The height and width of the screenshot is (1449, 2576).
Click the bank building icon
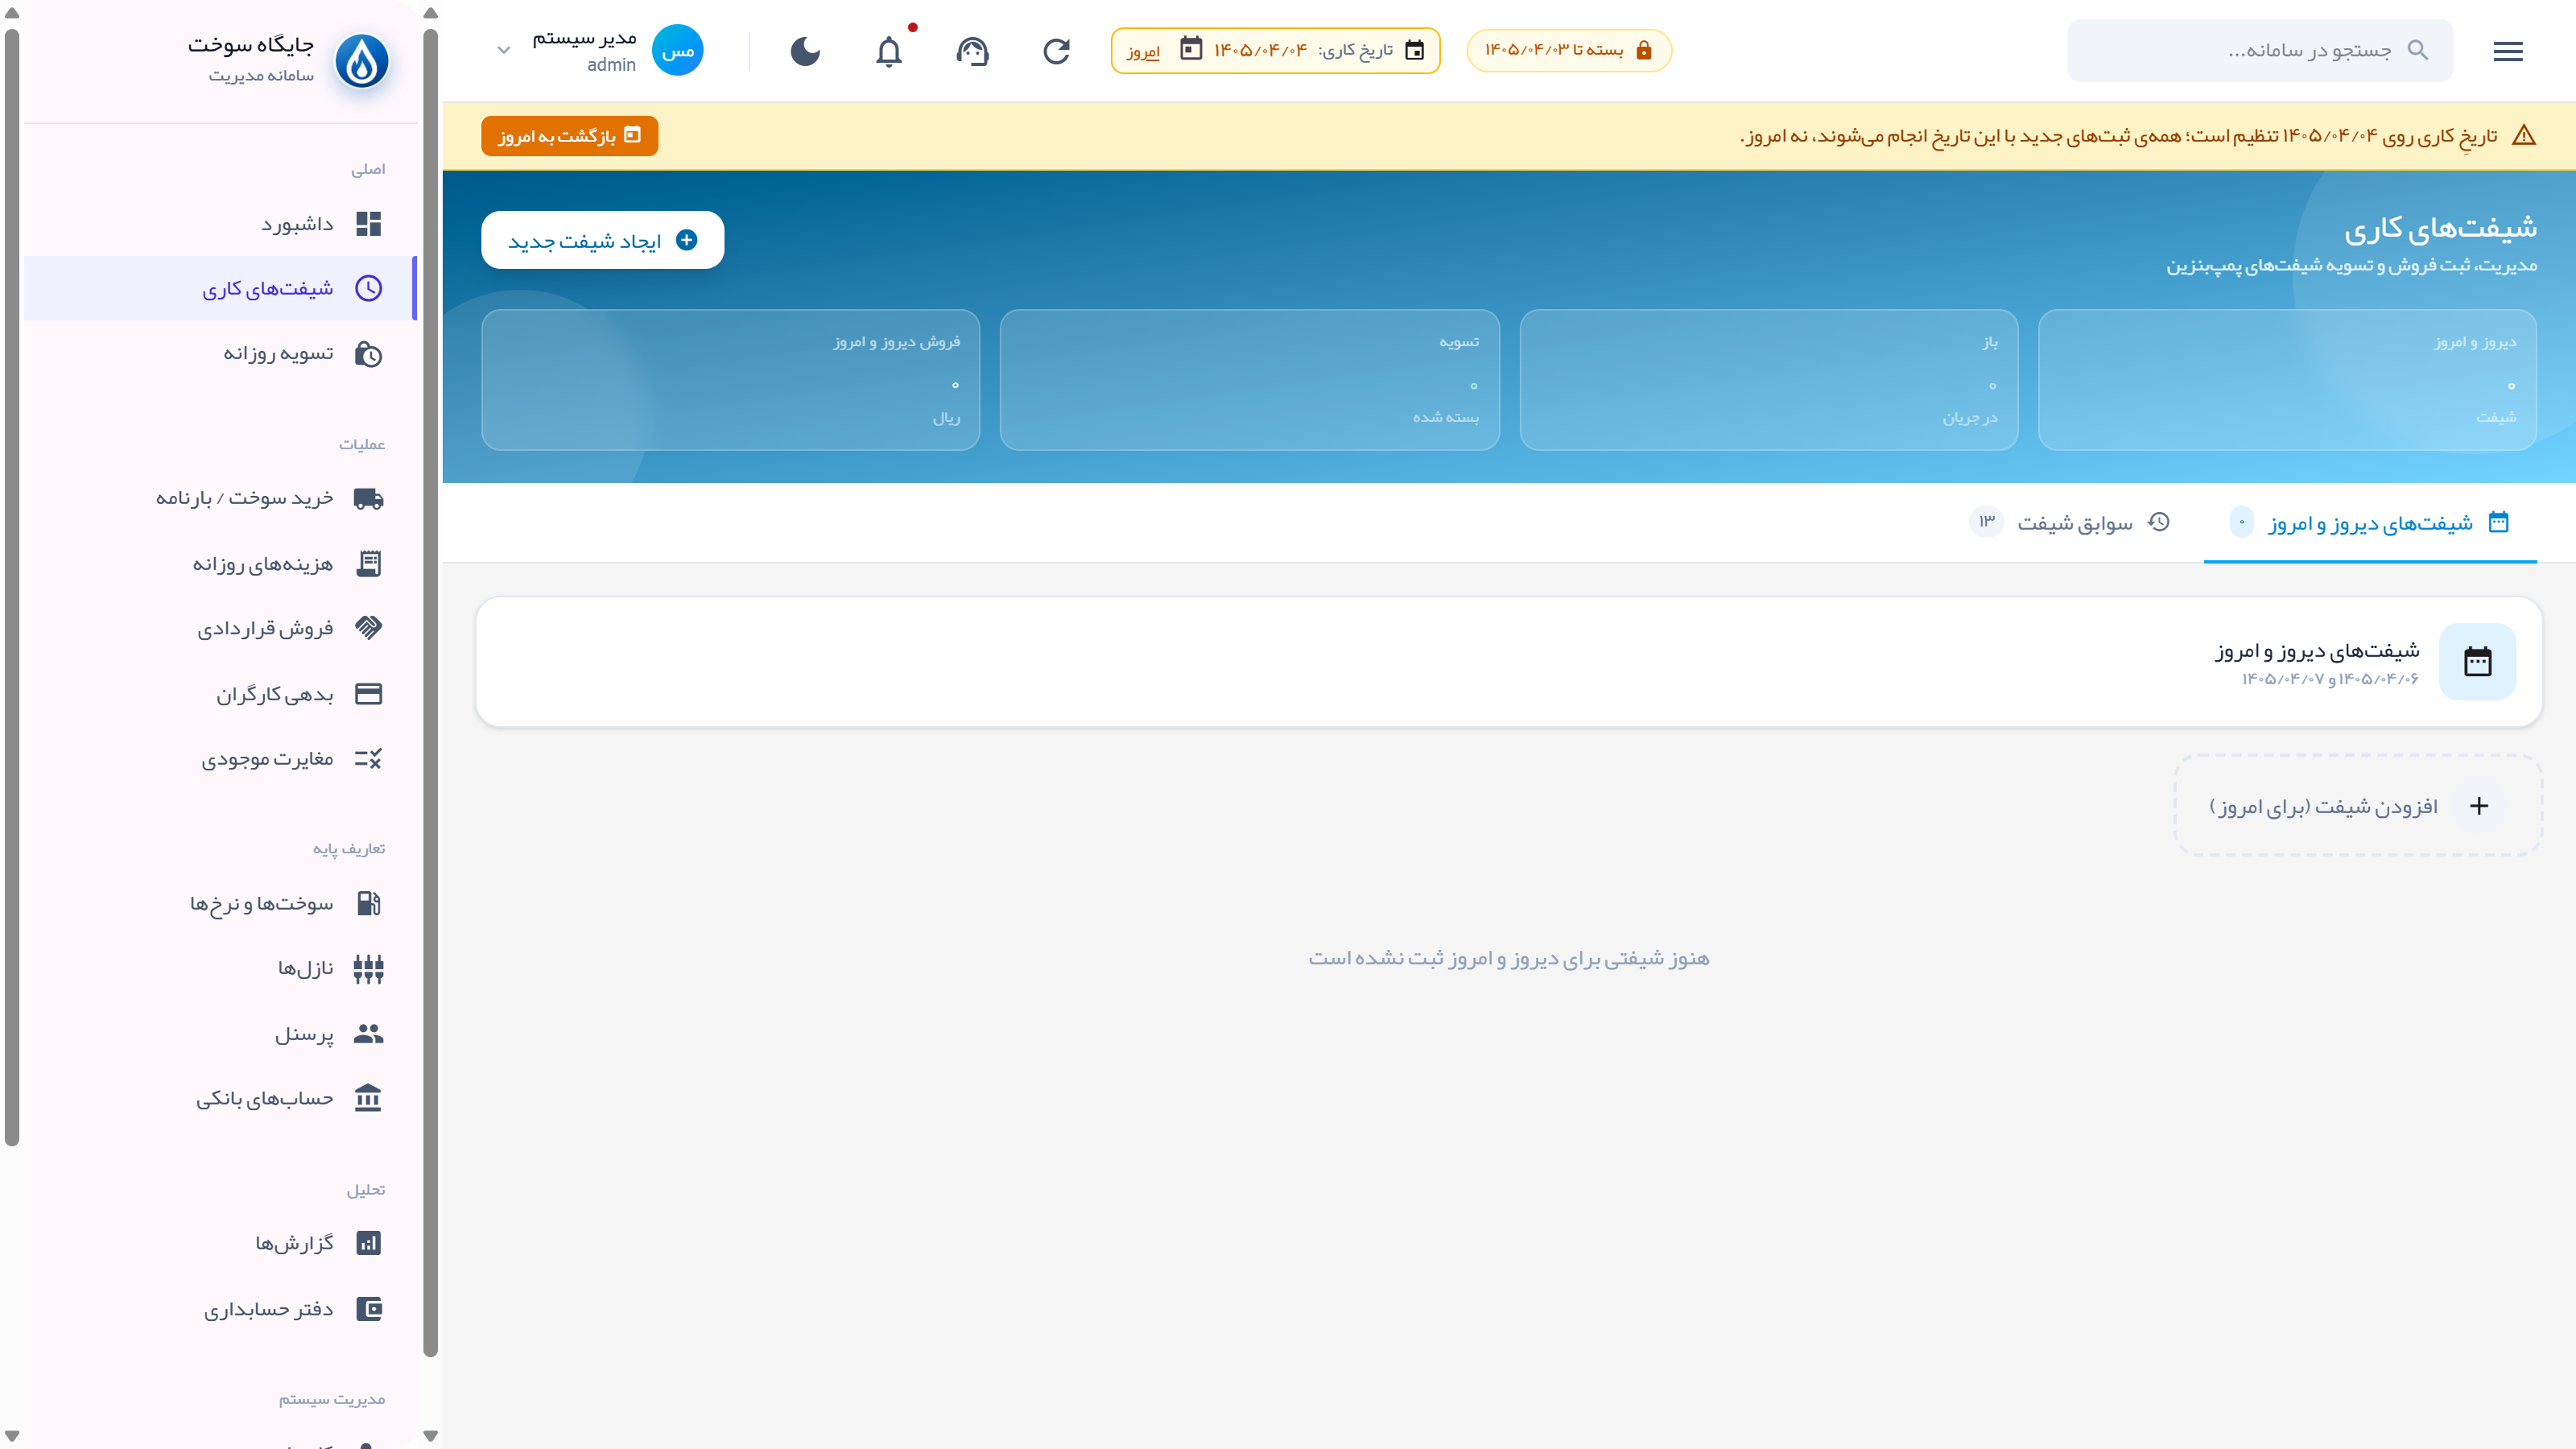[368, 1098]
